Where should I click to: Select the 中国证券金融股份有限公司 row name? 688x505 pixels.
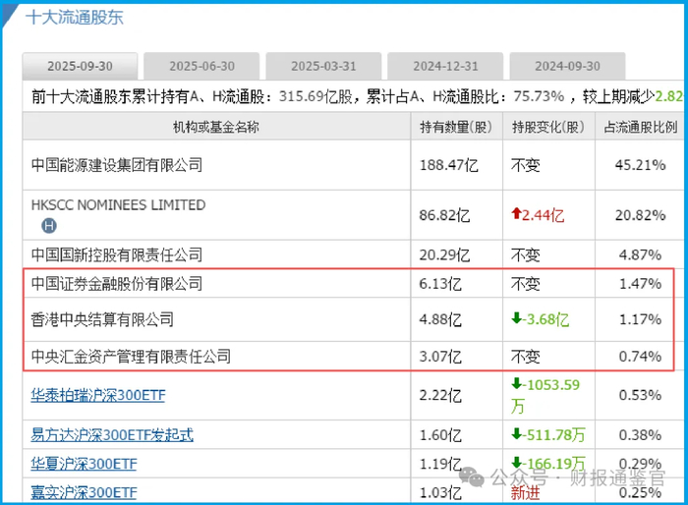coord(117,283)
